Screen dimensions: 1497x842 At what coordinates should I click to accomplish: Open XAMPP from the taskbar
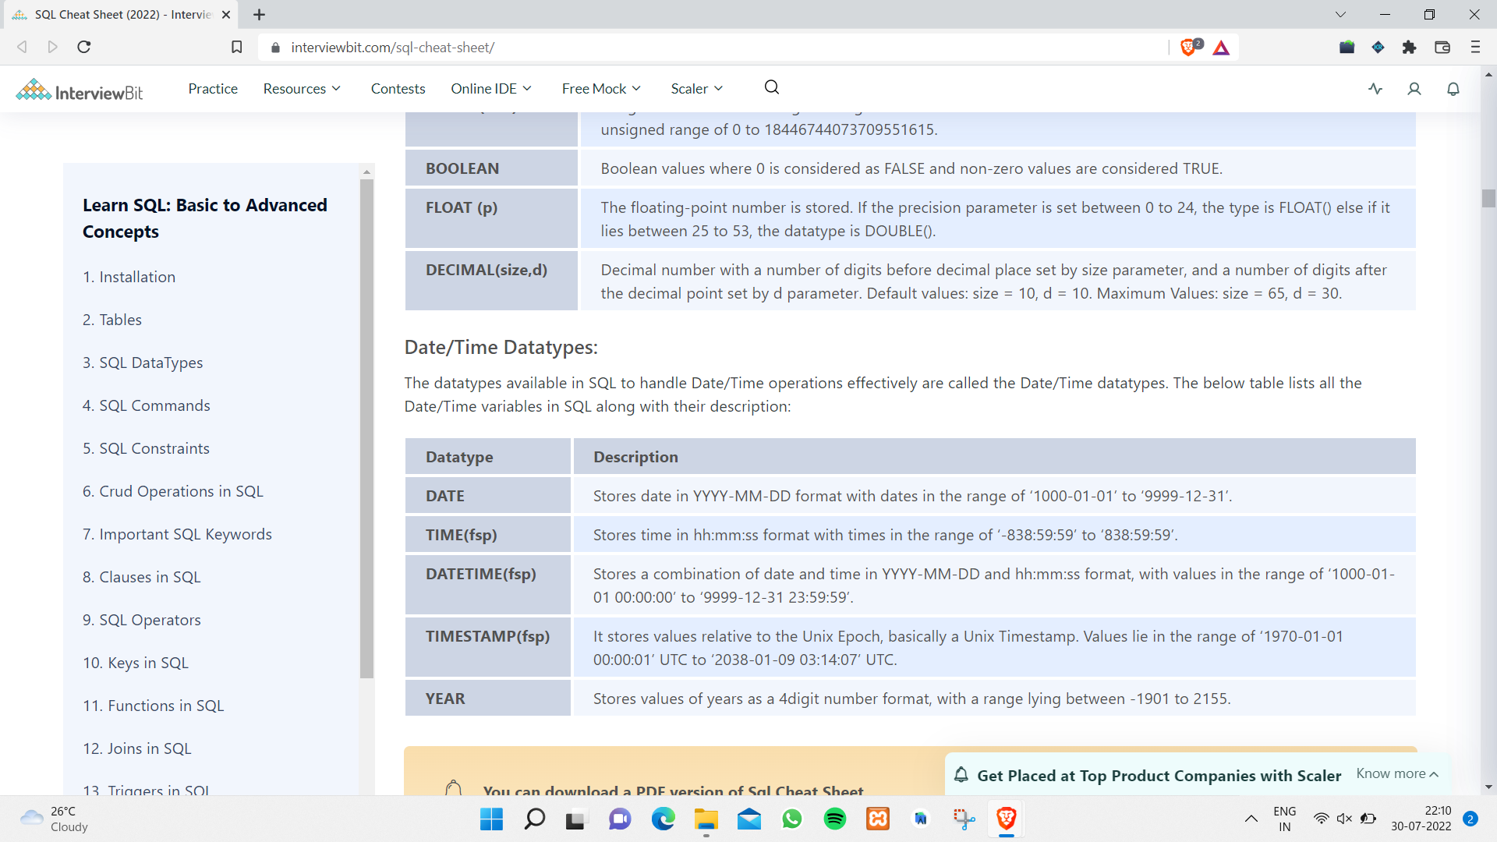(x=878, y=819)
